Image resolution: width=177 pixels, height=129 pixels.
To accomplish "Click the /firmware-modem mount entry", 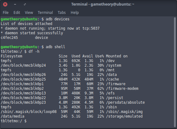I will [x=122, y=89].
